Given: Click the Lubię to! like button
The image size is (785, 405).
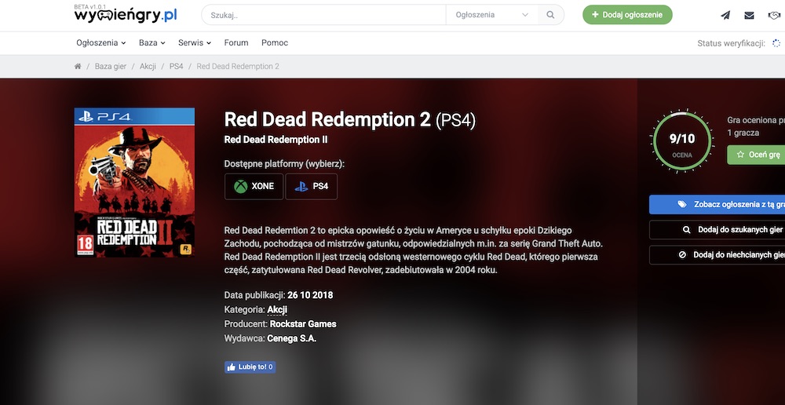Looking at the screenshot, I should 250,367.
